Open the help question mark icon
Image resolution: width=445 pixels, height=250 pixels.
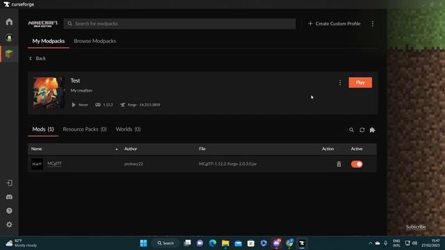click(x=9, y=210)
